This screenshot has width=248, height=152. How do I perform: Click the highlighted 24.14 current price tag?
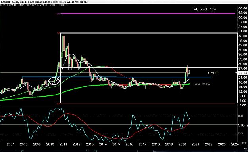point(243,73)
